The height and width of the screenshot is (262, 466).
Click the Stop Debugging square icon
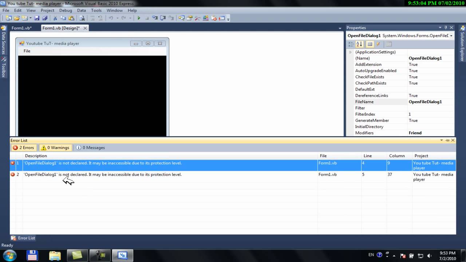pyautogui.click(x=147, y=18)
